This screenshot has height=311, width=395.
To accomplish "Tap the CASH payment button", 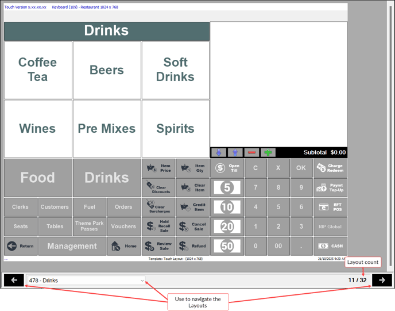I will click(330, 246).
